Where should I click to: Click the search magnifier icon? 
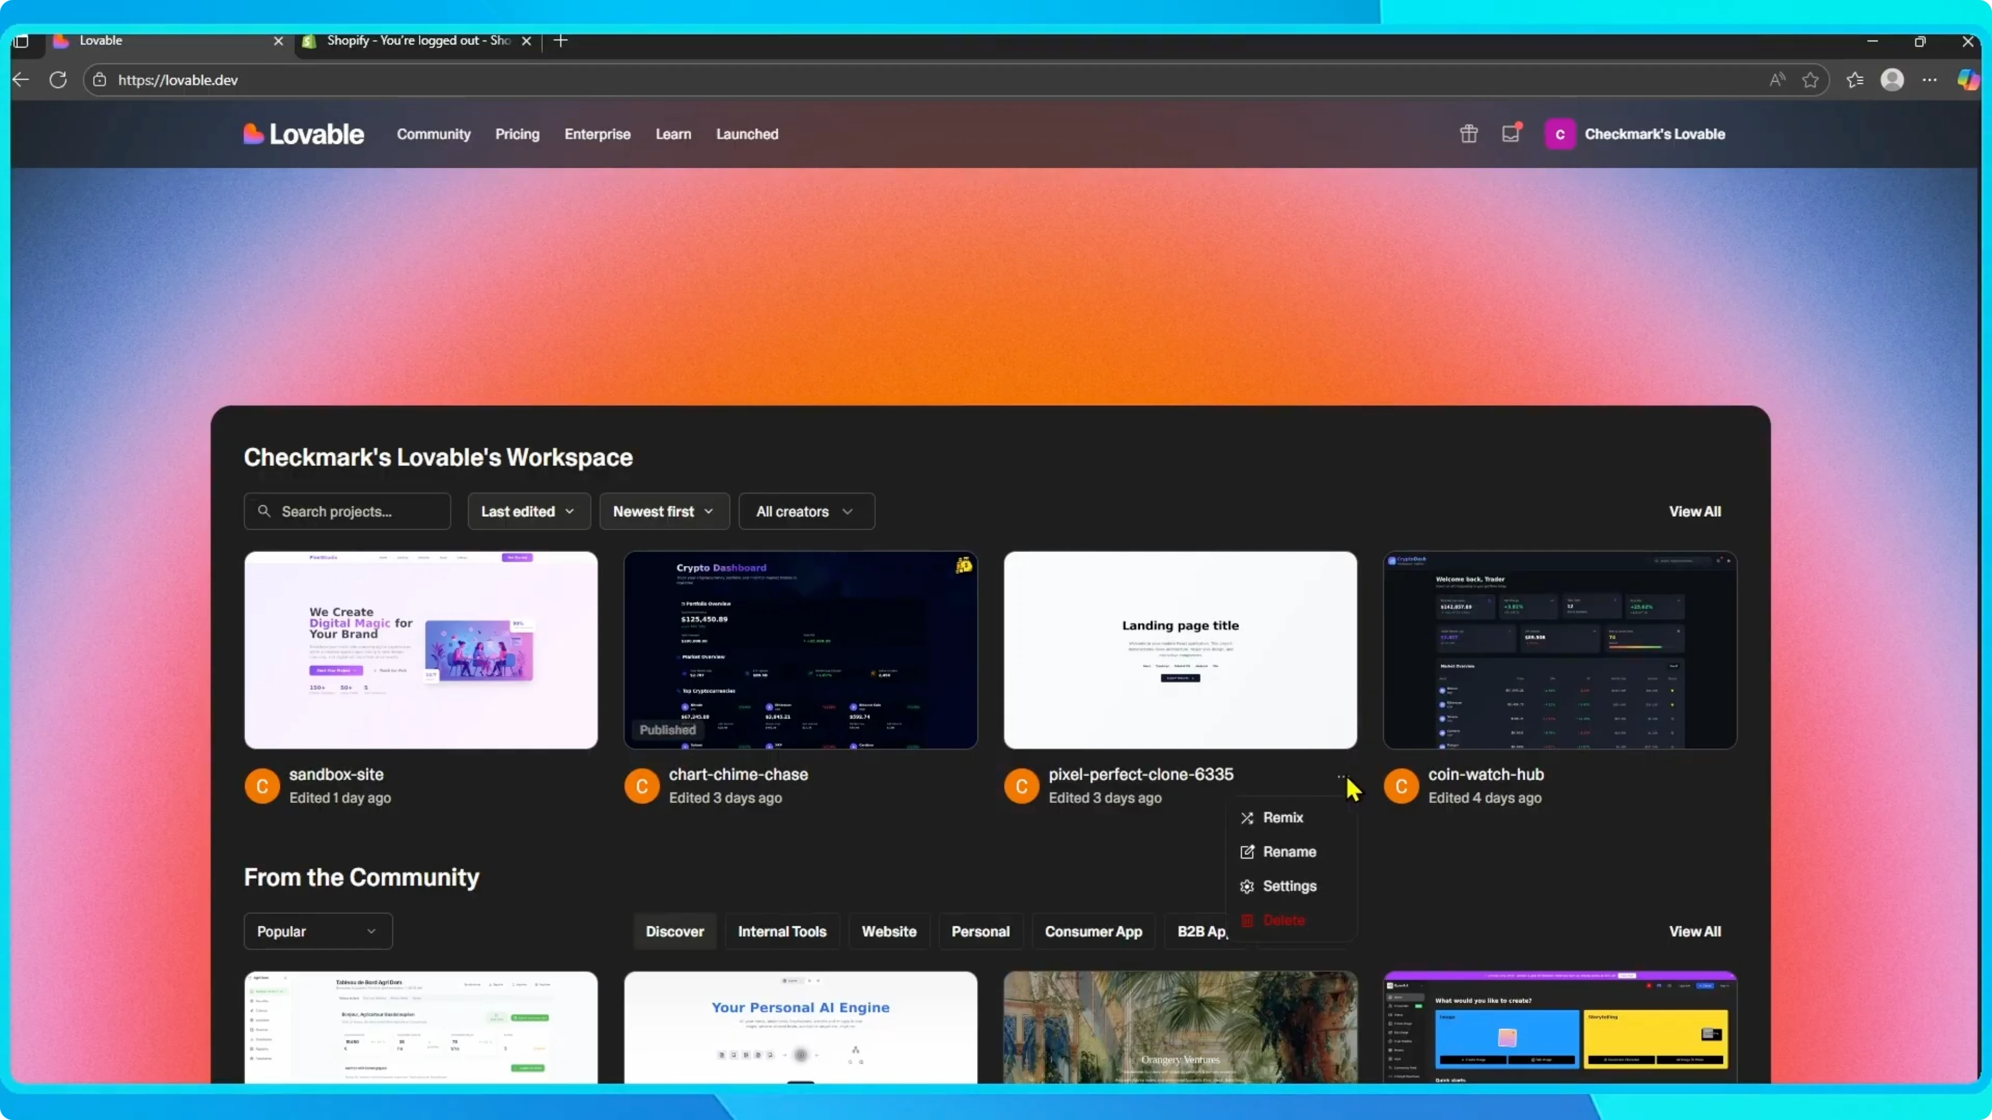[265, 511]
